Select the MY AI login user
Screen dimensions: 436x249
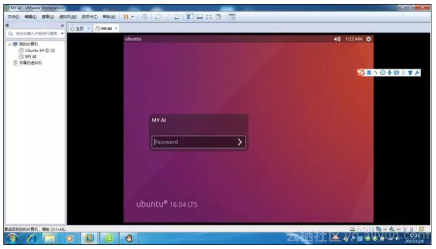(x=159, y=120)
